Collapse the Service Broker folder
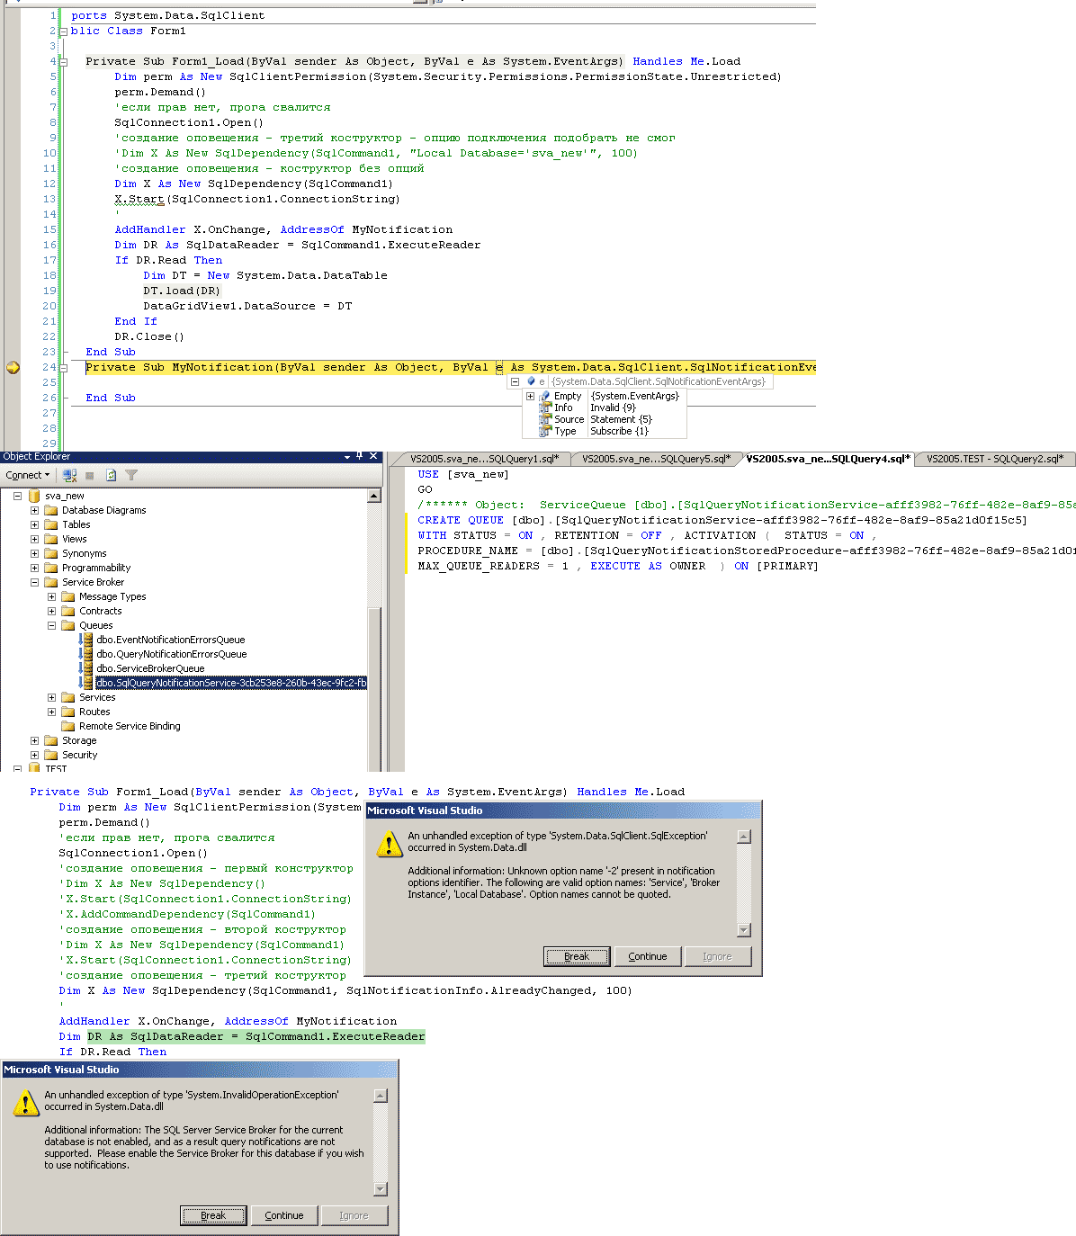 [34, 582]
